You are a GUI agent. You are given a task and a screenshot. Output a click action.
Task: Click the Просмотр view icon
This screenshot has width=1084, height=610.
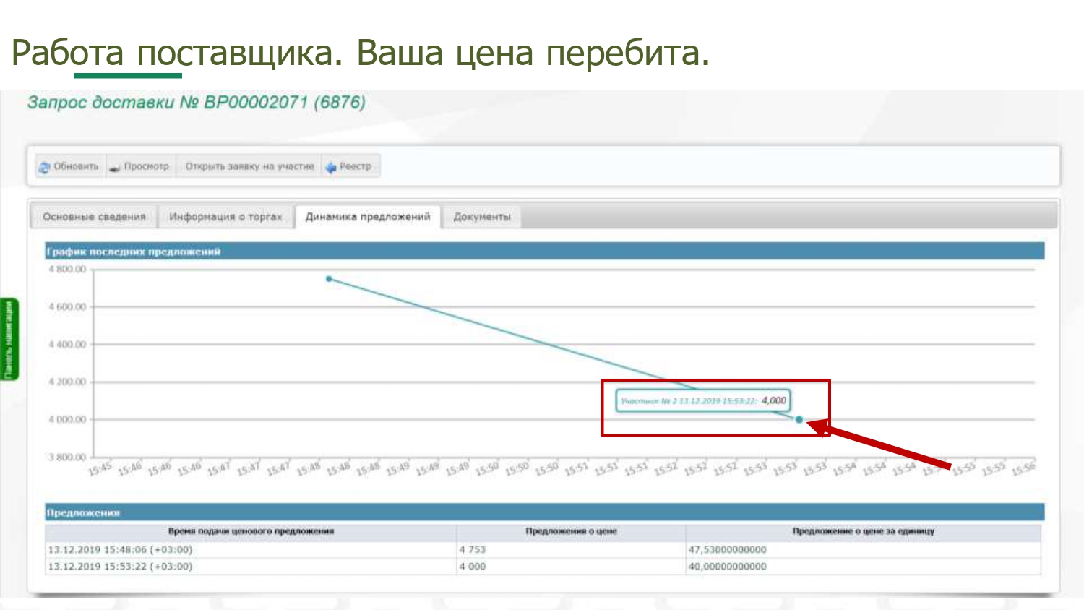pyautogui.click(x=115, y=167)
